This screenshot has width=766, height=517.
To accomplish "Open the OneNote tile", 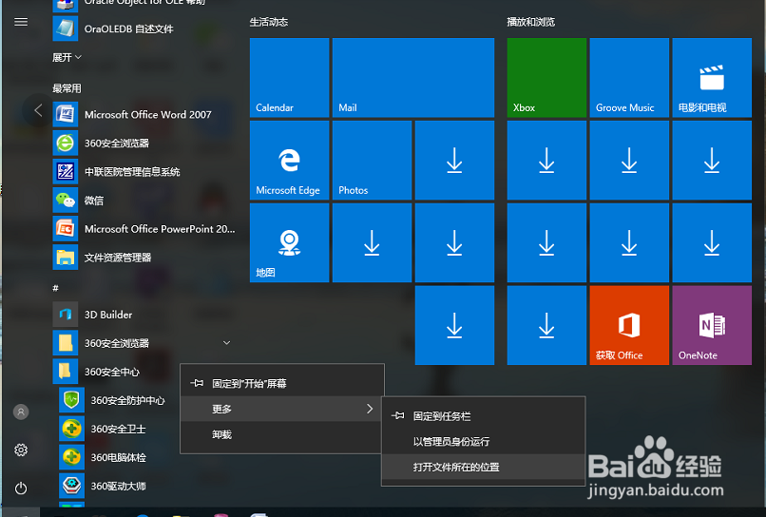I will click(x=712, y=325).
